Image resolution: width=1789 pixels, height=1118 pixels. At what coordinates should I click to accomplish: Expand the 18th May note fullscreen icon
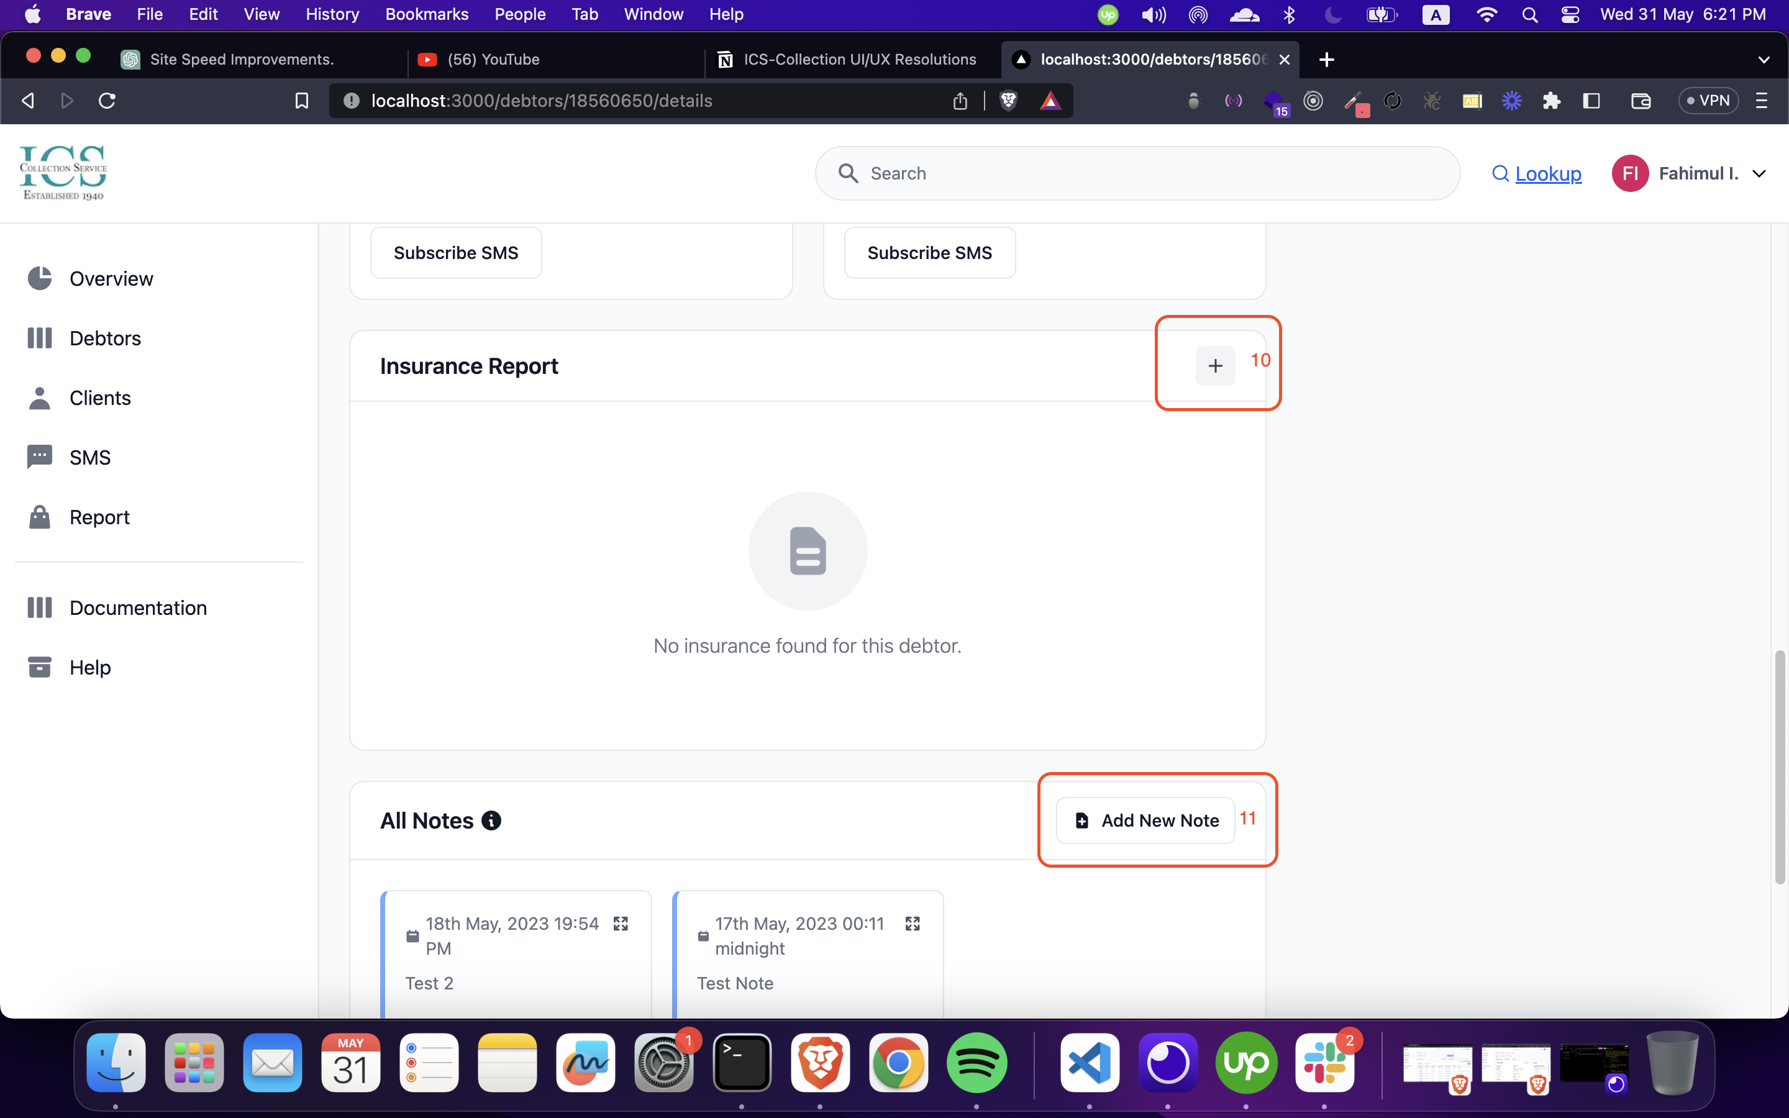620,924
